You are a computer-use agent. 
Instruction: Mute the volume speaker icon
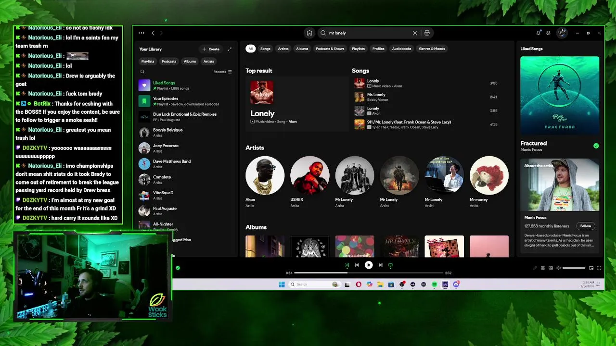point(558,268)
